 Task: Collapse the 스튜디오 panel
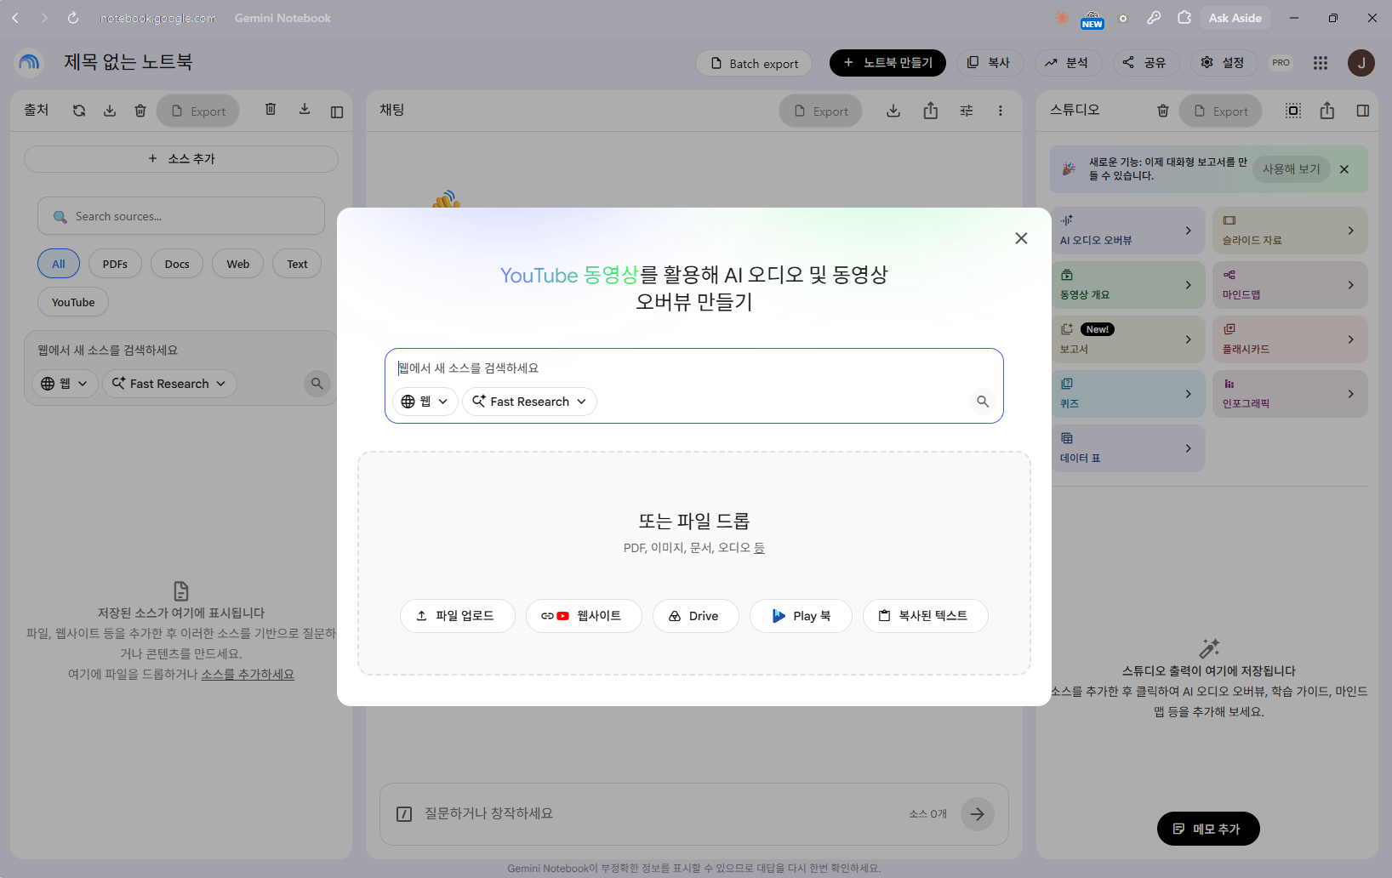[x=1363, y=111]
